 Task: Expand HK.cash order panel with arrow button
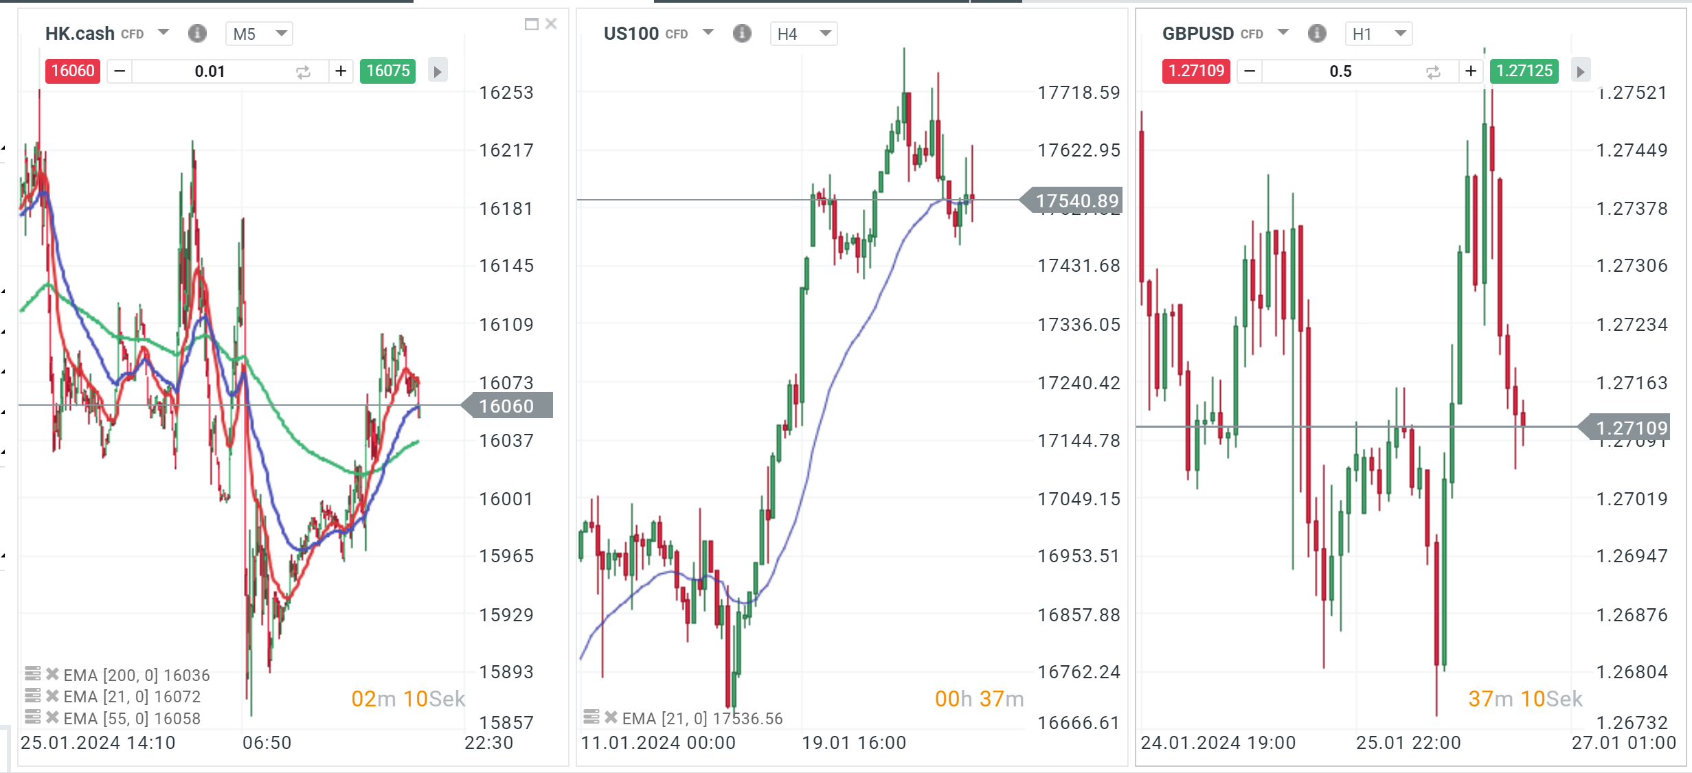tap(438, 71)
